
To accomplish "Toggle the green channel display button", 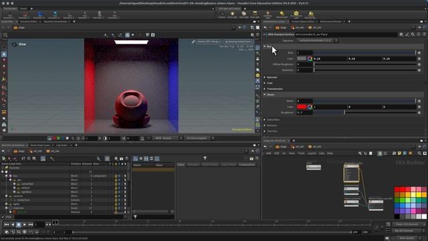I will click(58, 139).
